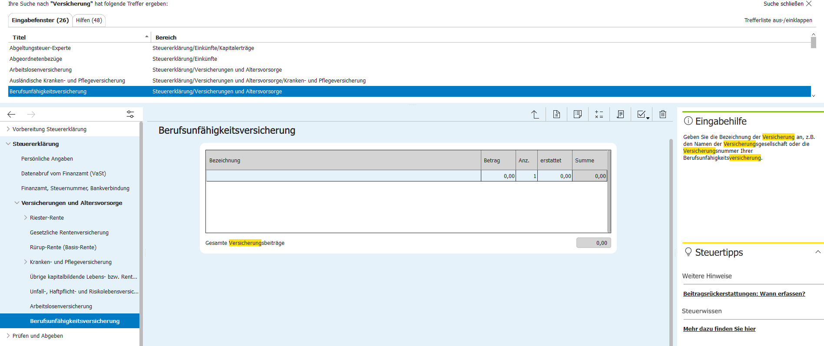
Task: Open the checkmark dropdown in toolbar
Action: click(x=642, y=114)
